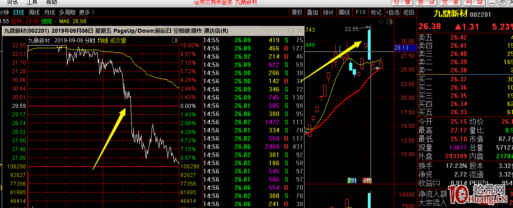The image size is (513, 208).
Task: Switch to the 周线 period tab
Action: pyautogui.click(x=34, y=12)
